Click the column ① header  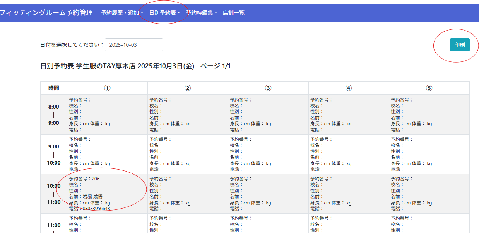click(x=108, y=88)
